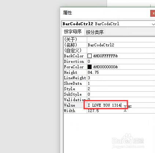Edit the BarCodeCtrl2 name value
The width and height of the screenshot is (155, 153).
tap(101, 45)
